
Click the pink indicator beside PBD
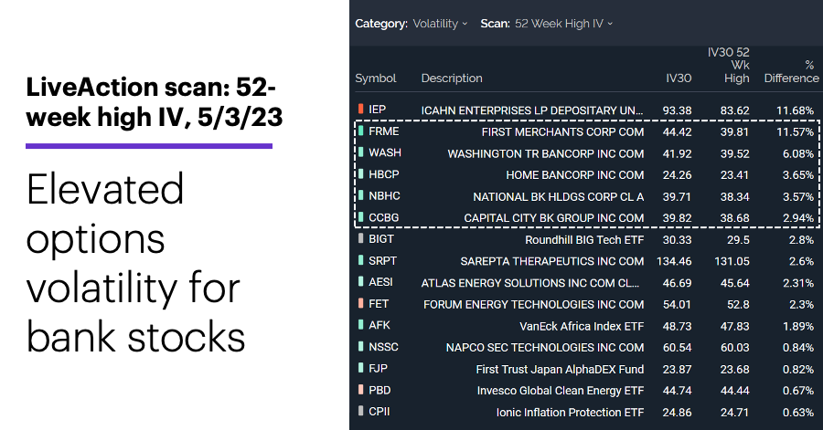pos(360,390)
